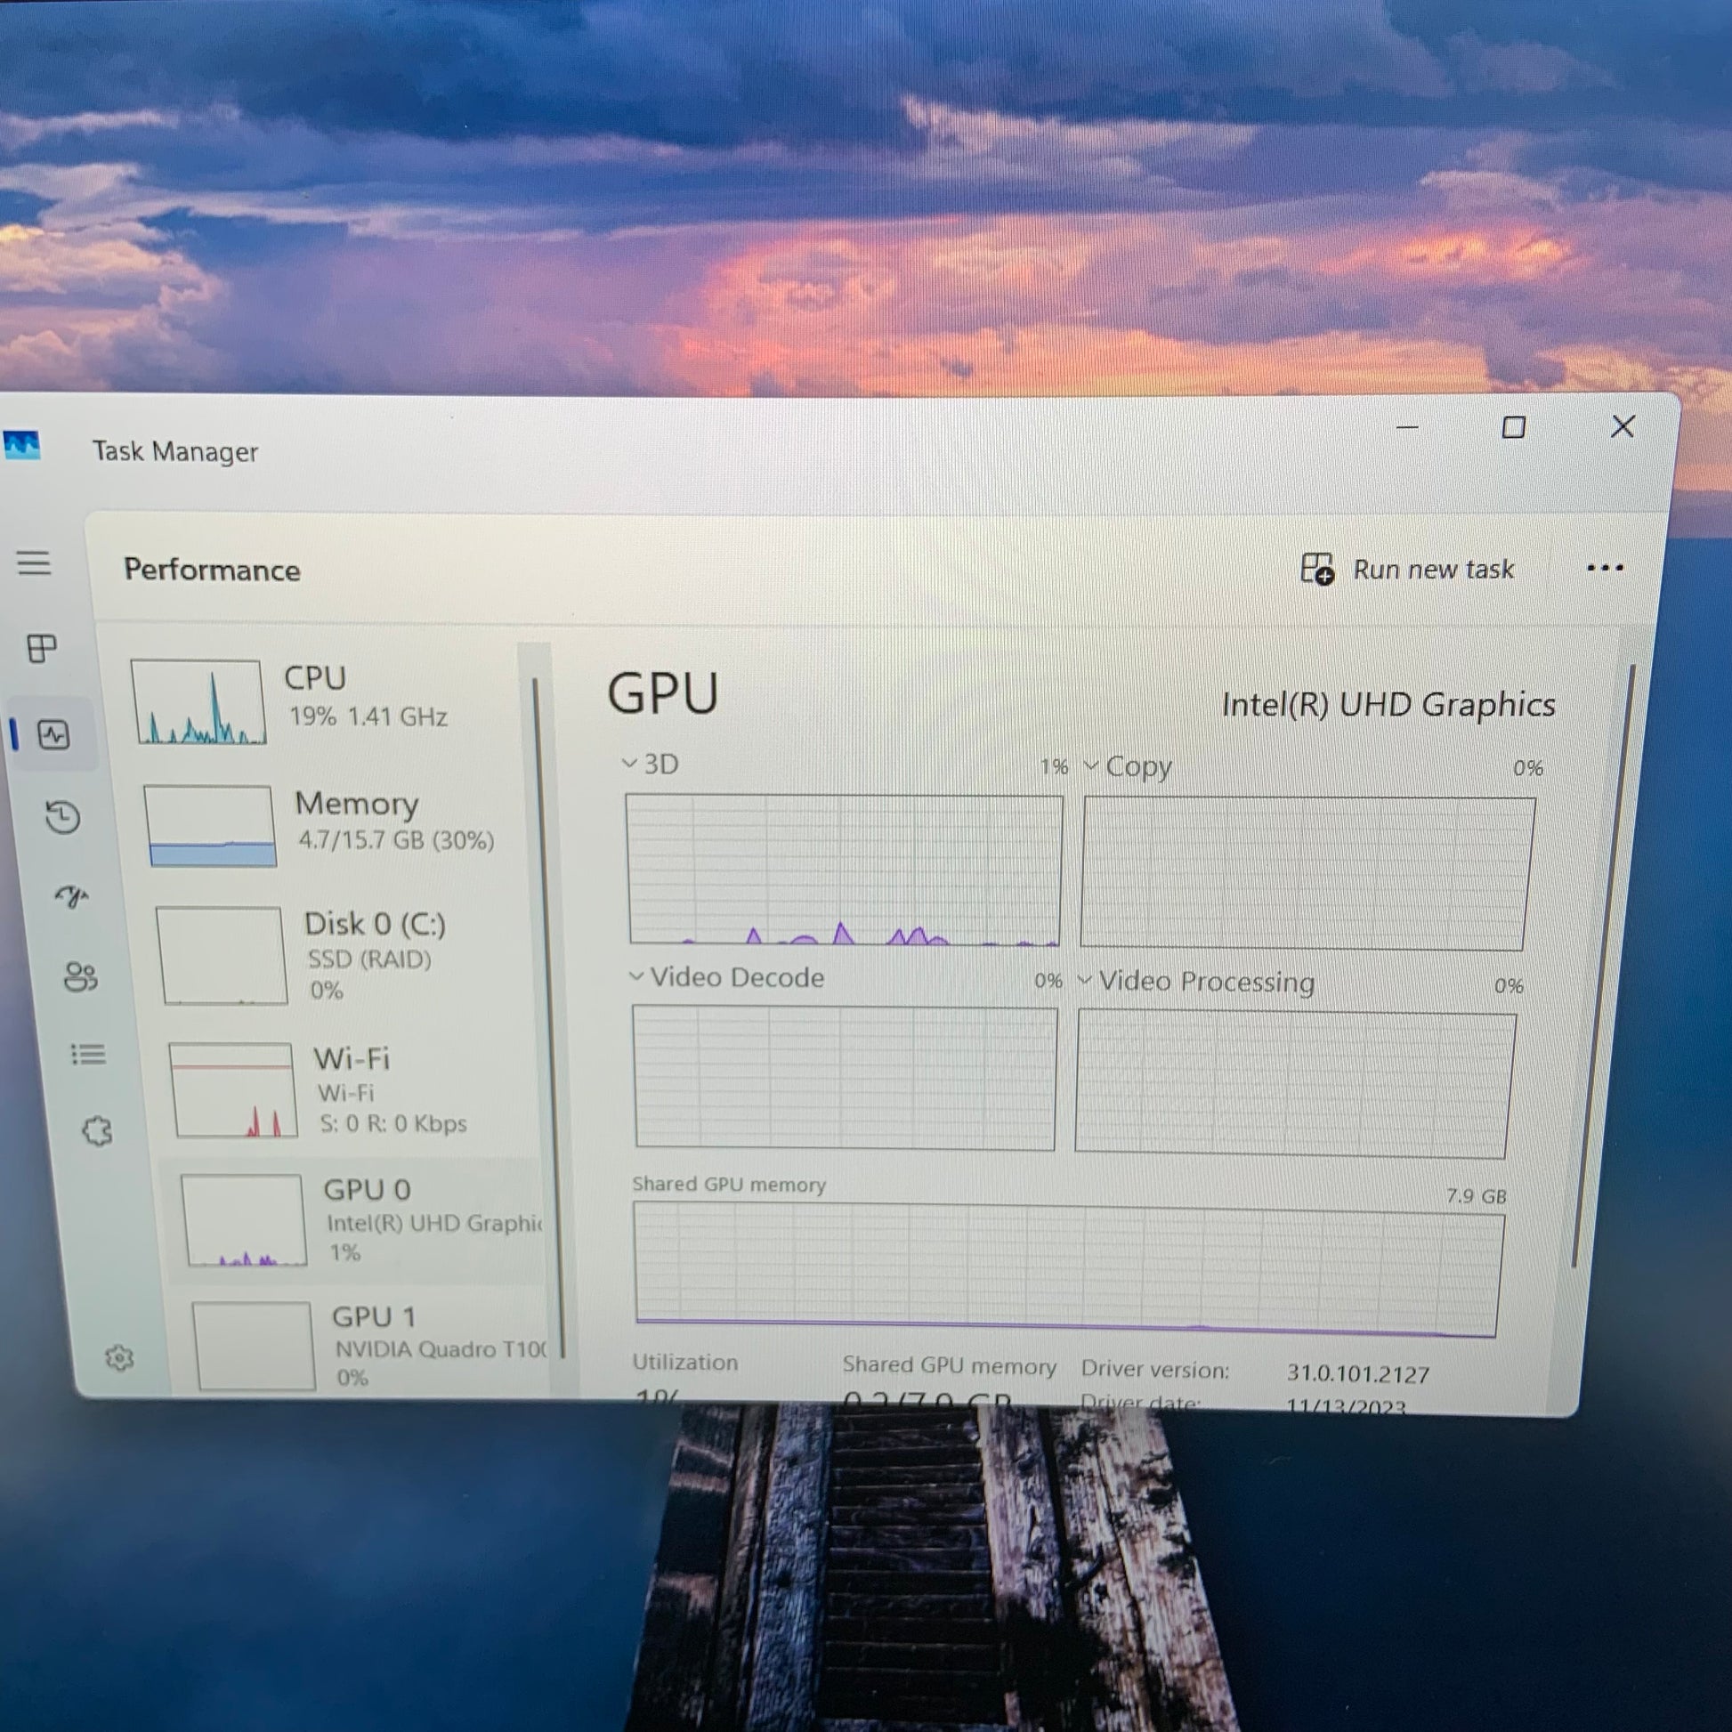
Task: Click the Wi-Fi usage graph thumbnail
Action: click(233, 1090)
